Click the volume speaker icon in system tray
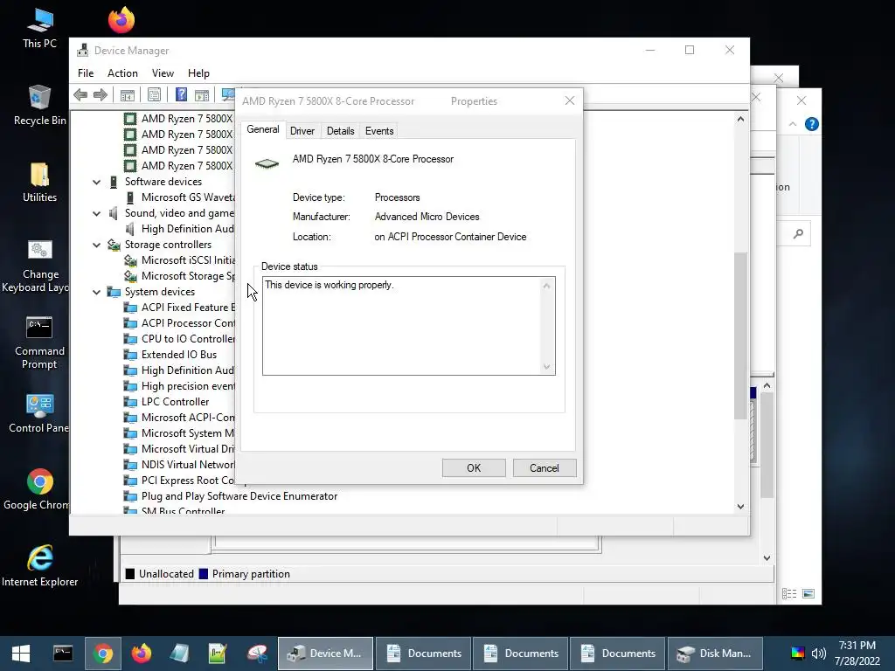The width and height of the screenshot is (895, 671). (x=818, y=654)
